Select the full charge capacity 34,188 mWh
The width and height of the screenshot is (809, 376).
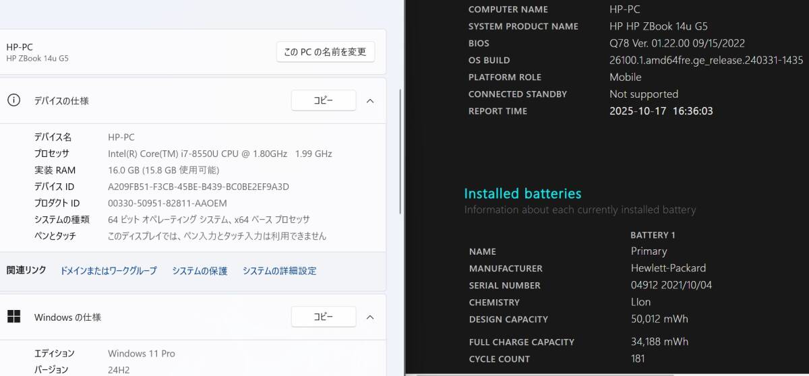point(660,342)
